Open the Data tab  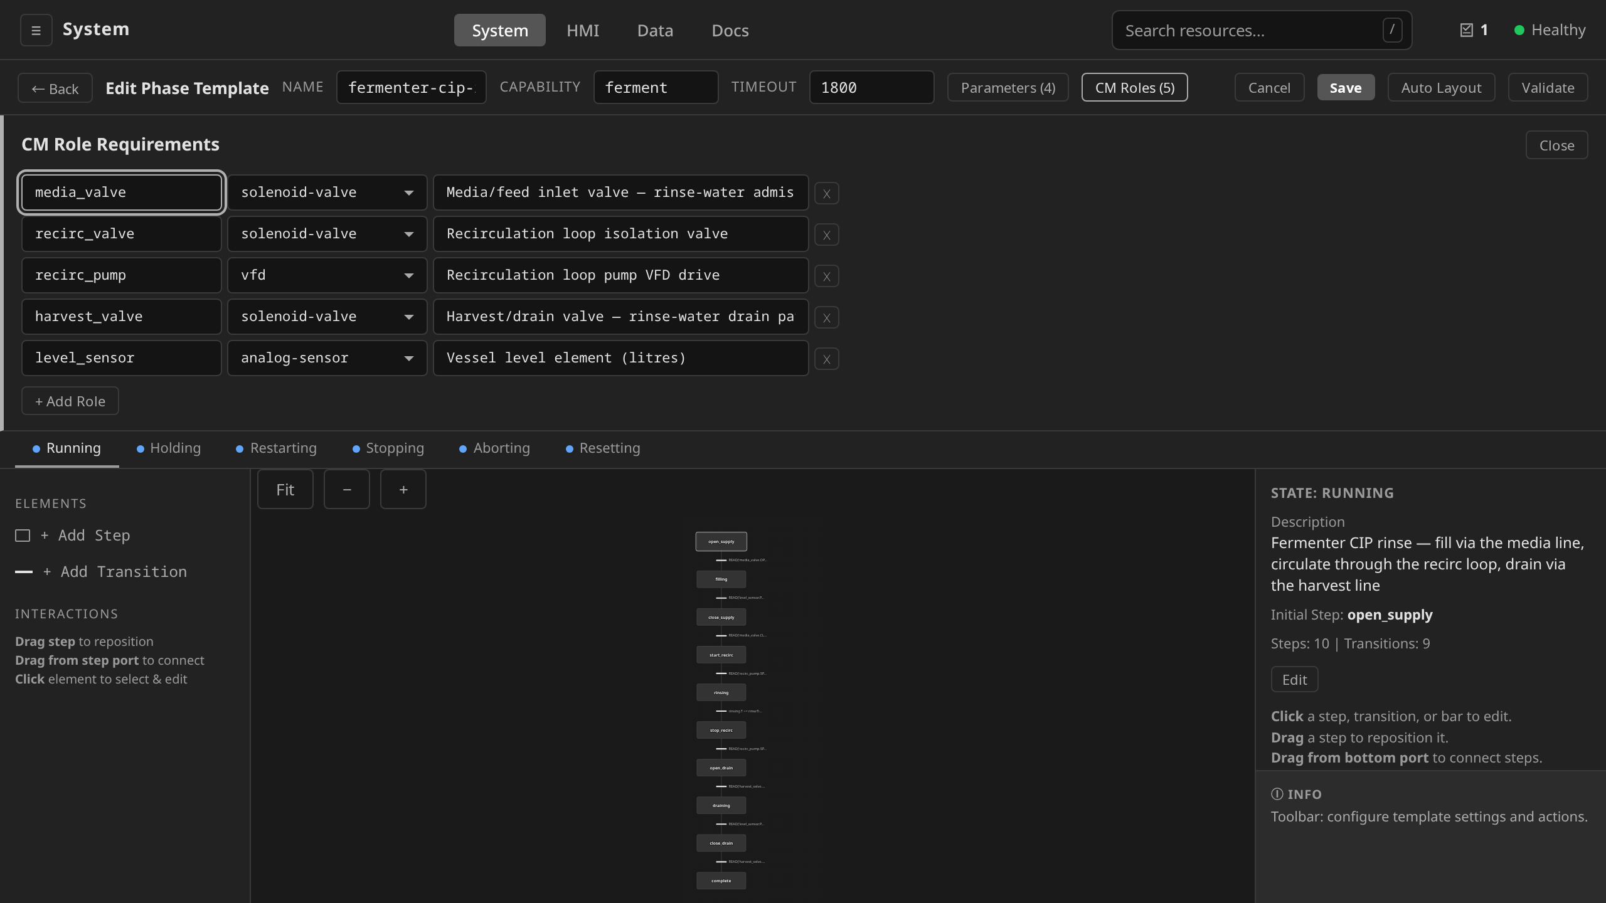click(x=655, y=30)
